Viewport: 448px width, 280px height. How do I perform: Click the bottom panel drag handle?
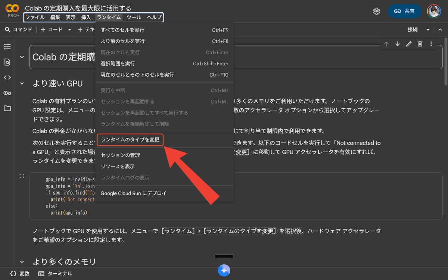(x=224, y=256)
